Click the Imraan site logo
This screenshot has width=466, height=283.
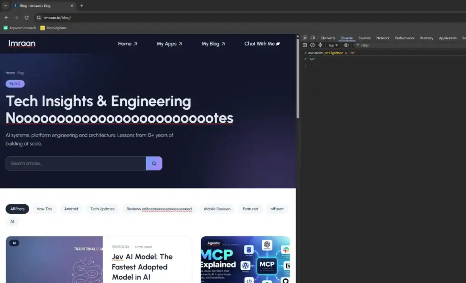pyautogui.click(x=22, y=43)
